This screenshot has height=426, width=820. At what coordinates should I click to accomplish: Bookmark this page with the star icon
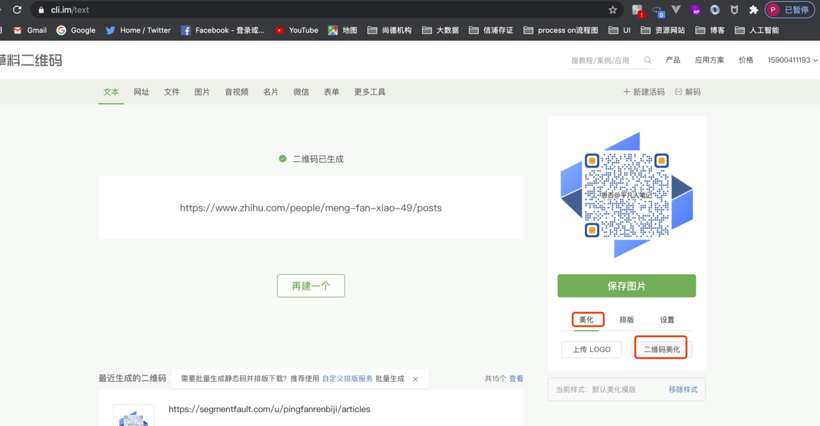click(x=612, y=10)
